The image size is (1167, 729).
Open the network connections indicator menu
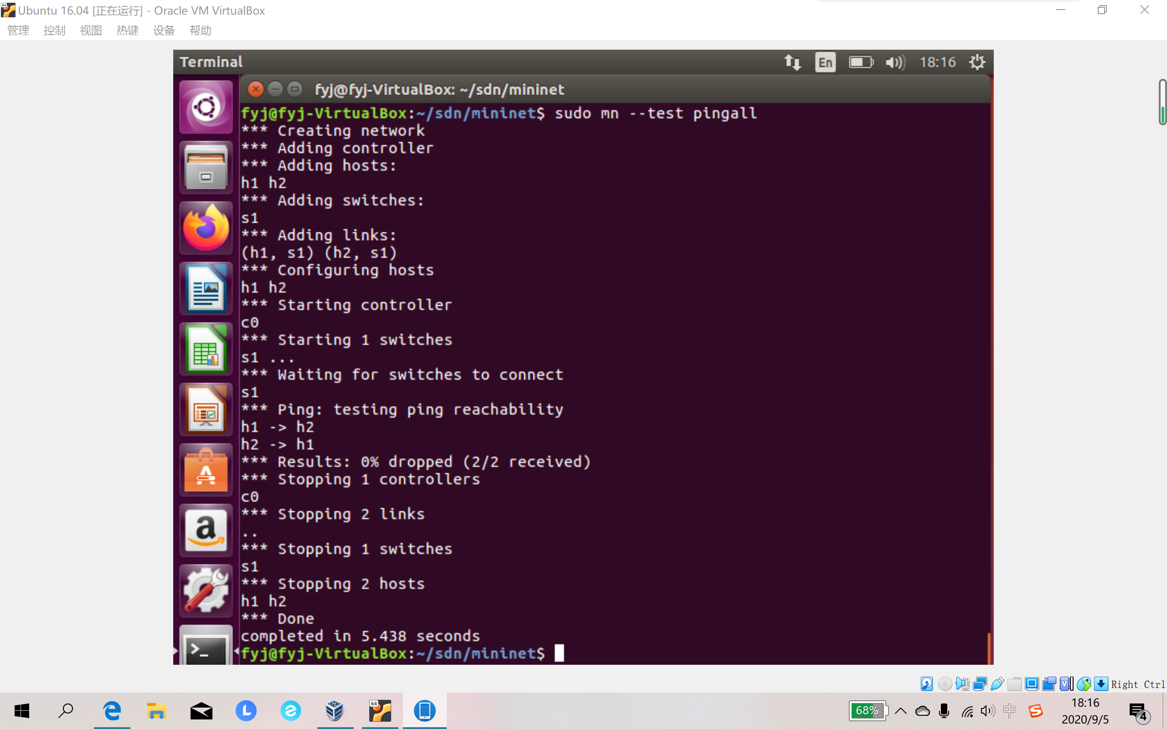792,62
